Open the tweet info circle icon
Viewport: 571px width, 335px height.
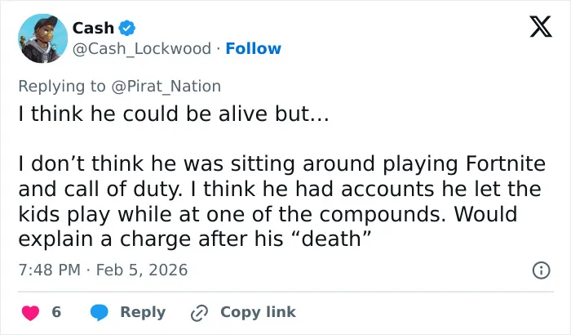(x=541, y=270)
